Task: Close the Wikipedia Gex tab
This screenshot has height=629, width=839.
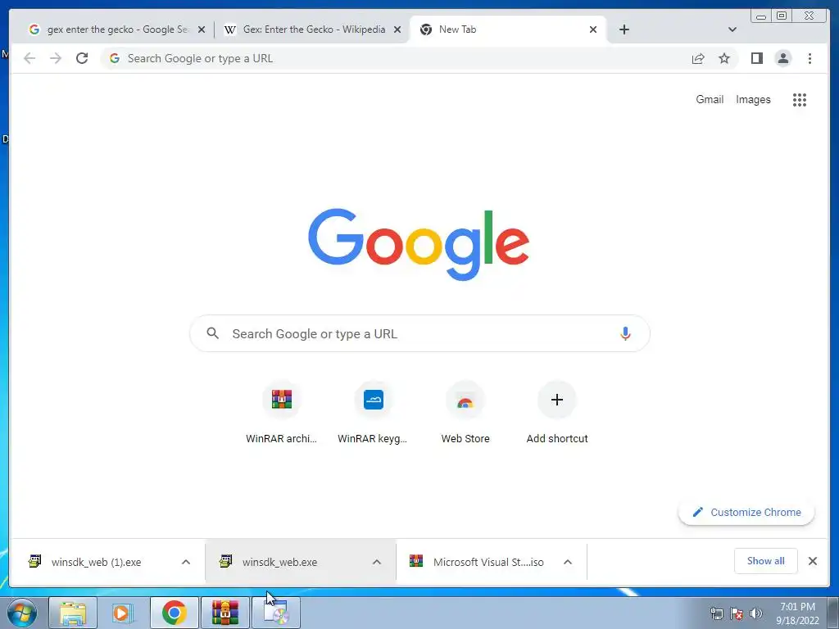Action: point(397,29)
